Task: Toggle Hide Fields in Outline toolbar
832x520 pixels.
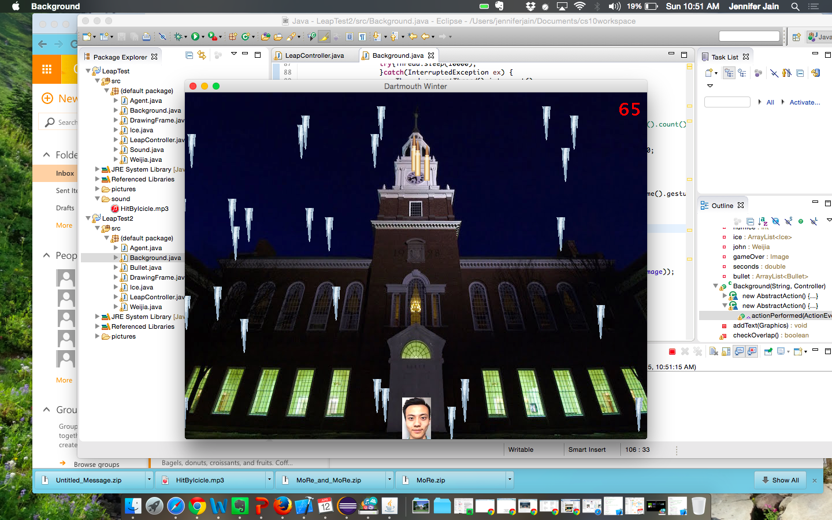Action: point(775,221)
